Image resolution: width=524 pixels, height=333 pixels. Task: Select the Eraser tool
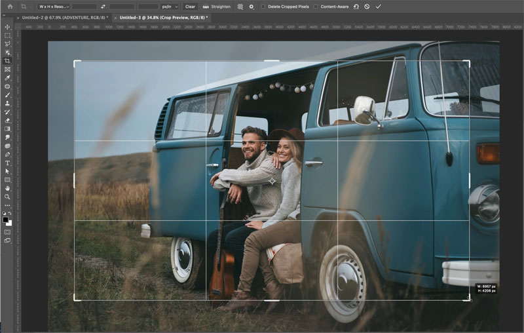coord(7,121)
